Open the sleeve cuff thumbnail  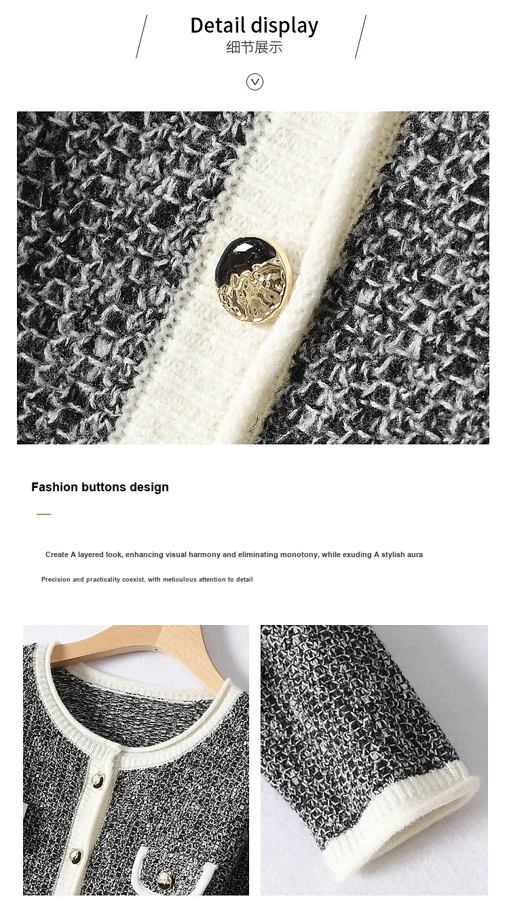tap(374, 760)
